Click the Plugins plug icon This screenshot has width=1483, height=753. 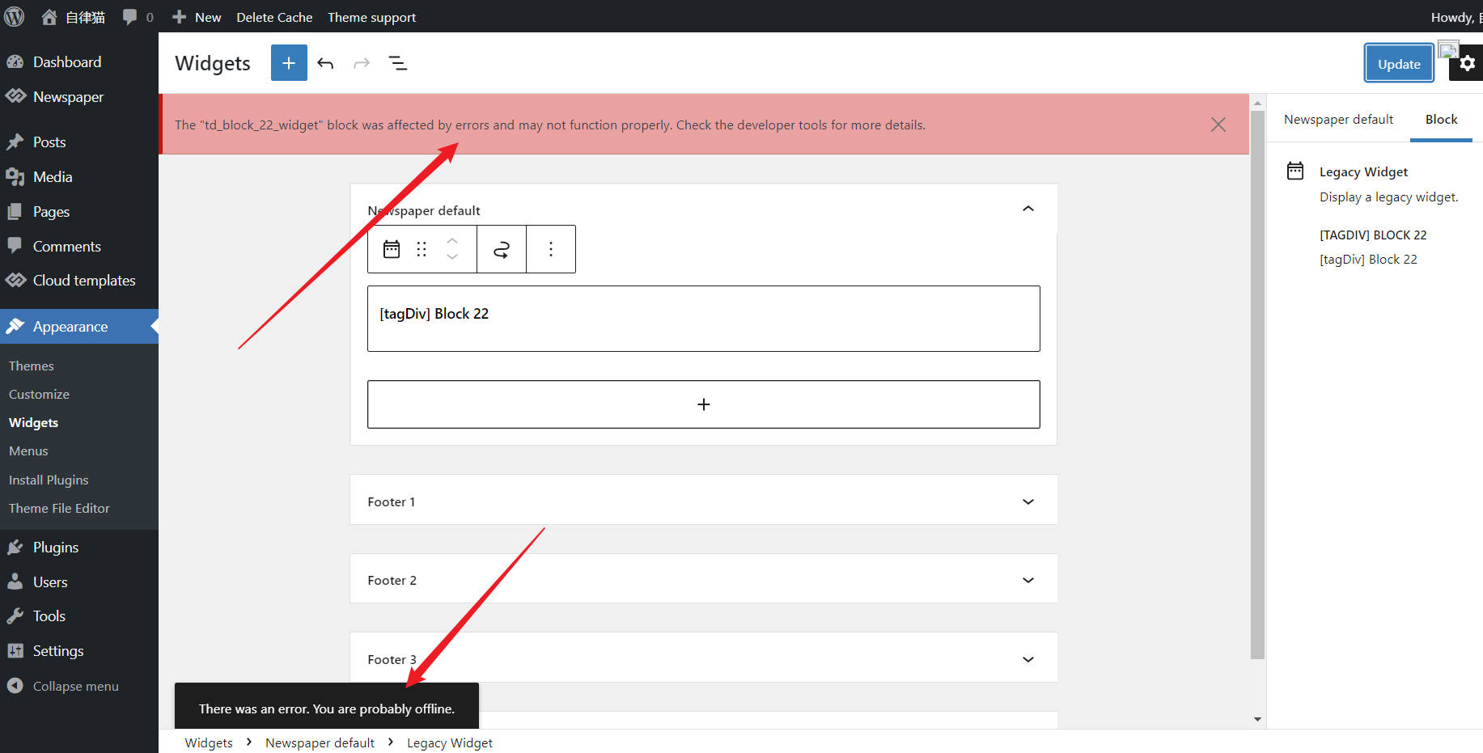(15, 548)
